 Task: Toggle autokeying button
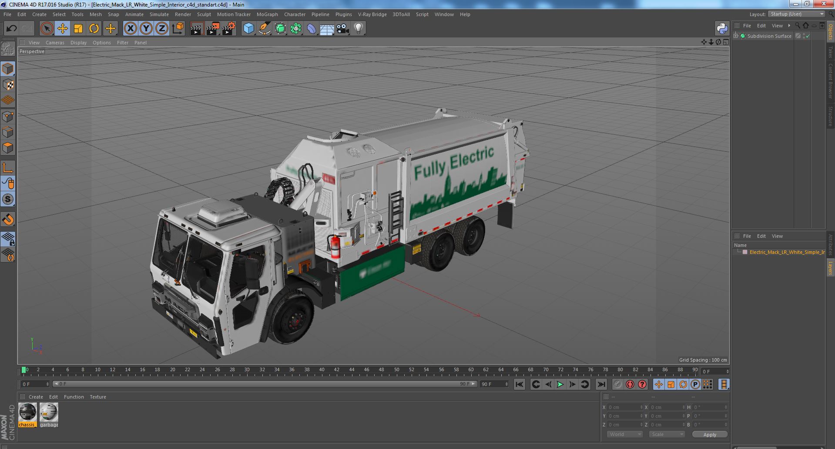point(630,384)
